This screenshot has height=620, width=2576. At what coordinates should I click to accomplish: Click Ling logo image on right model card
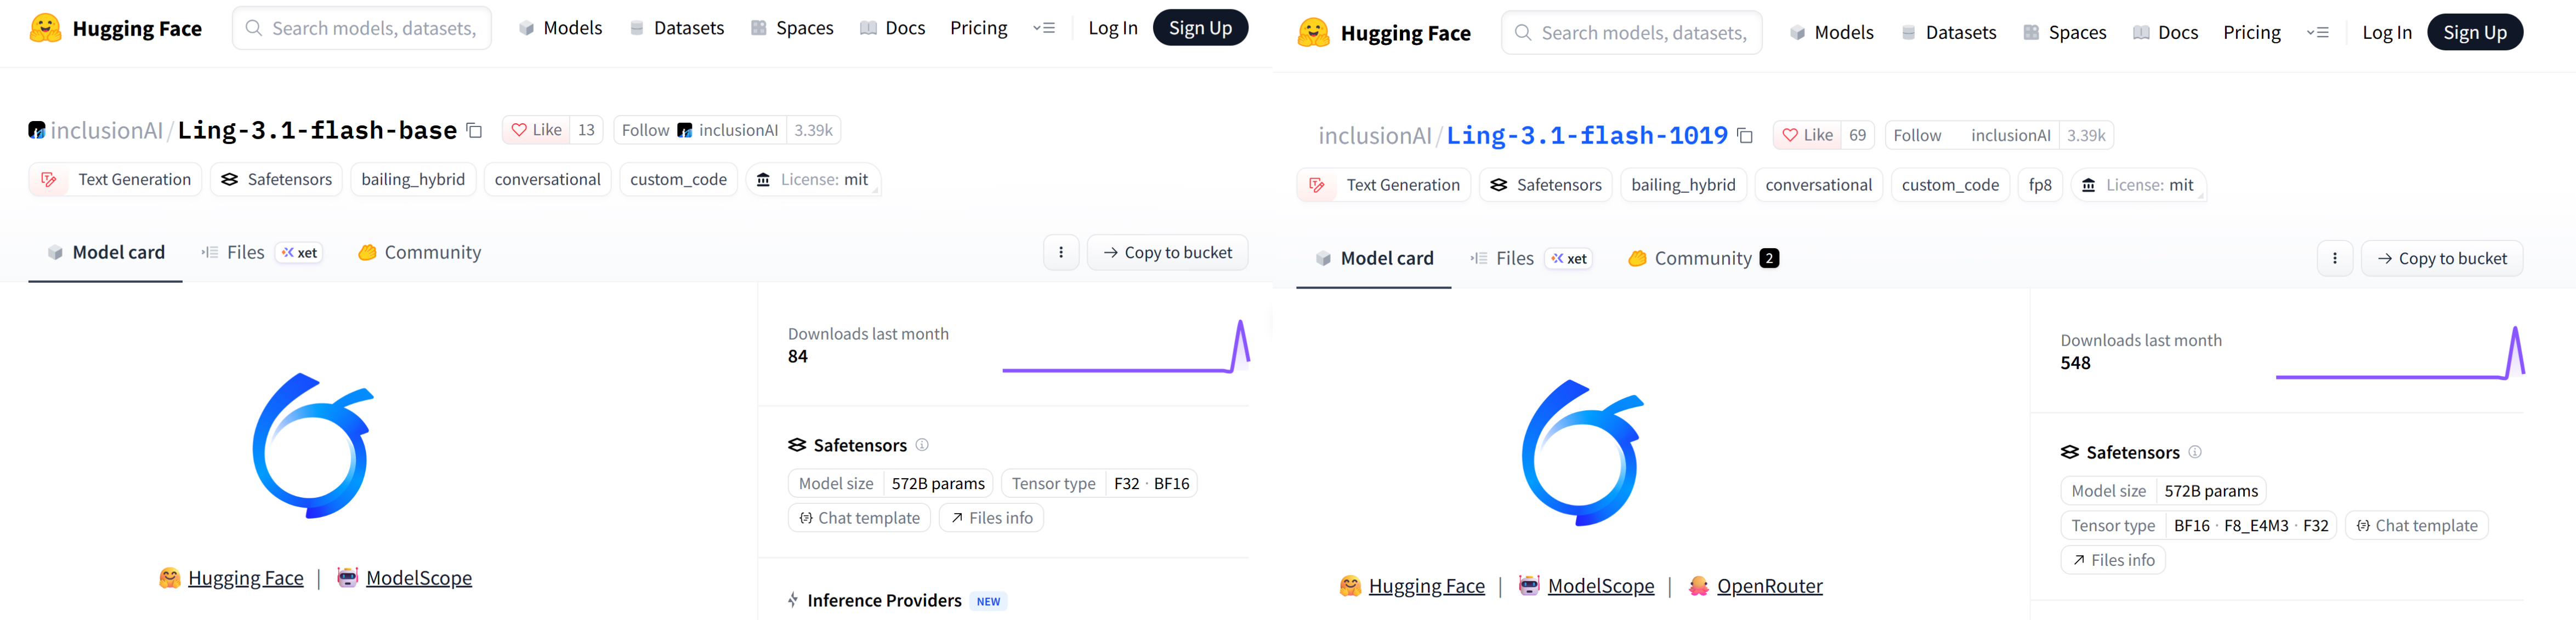1583,452
